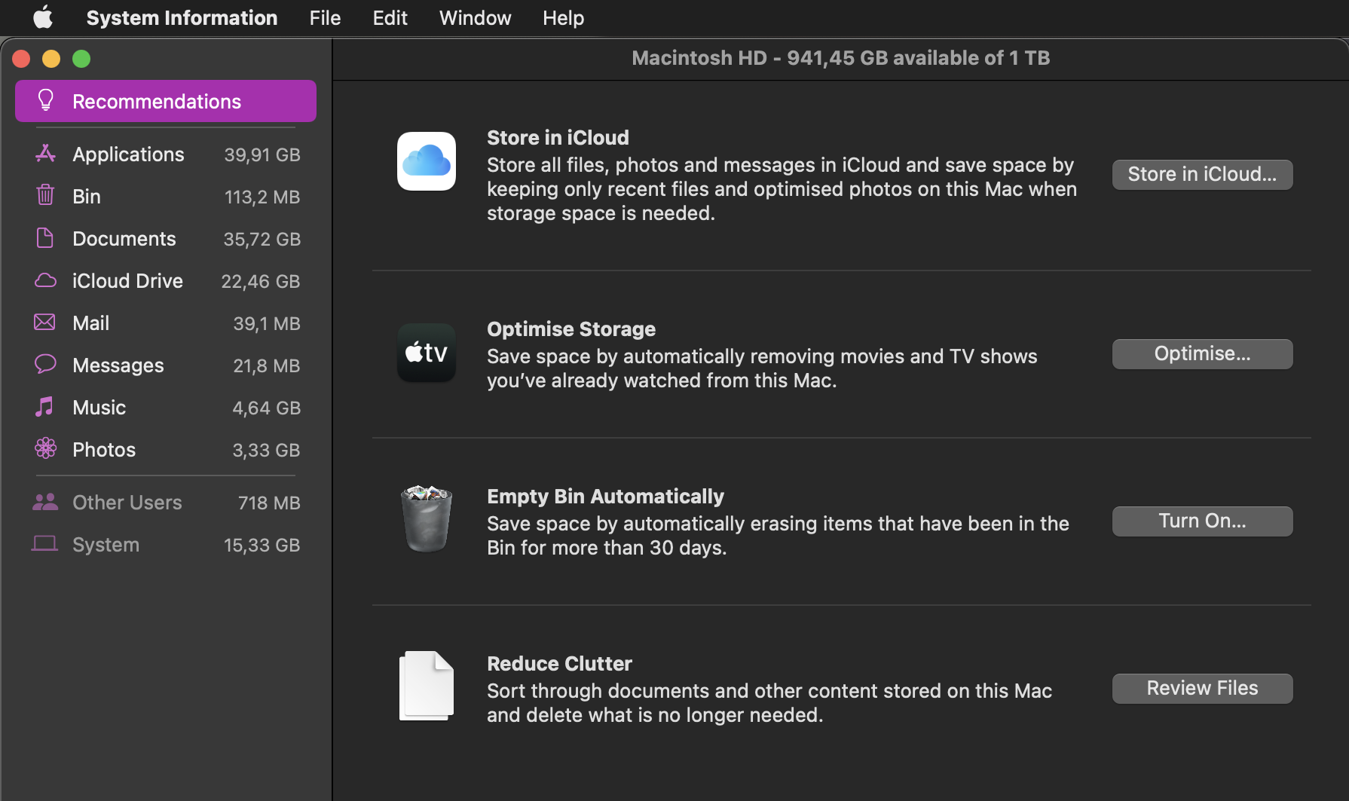Click the Reduce Clutter heading

(559, 664)
